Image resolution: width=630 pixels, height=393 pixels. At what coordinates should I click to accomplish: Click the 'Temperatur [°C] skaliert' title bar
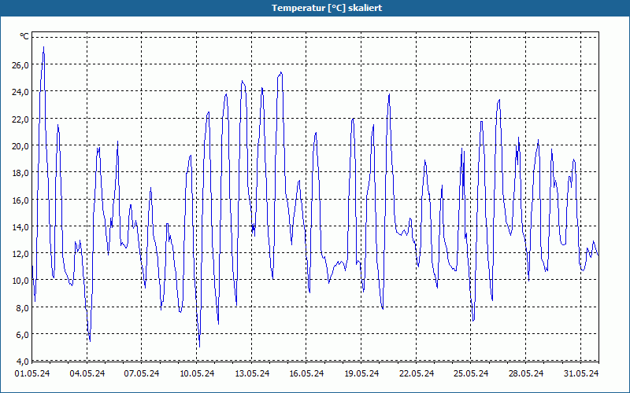point(315,8)
